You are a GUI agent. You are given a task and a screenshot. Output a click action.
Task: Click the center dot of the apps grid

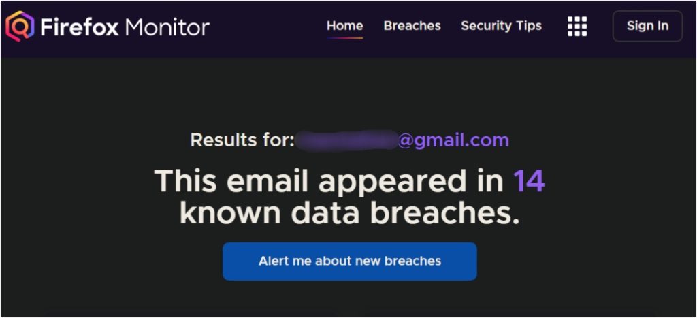(x=577, y=27)
